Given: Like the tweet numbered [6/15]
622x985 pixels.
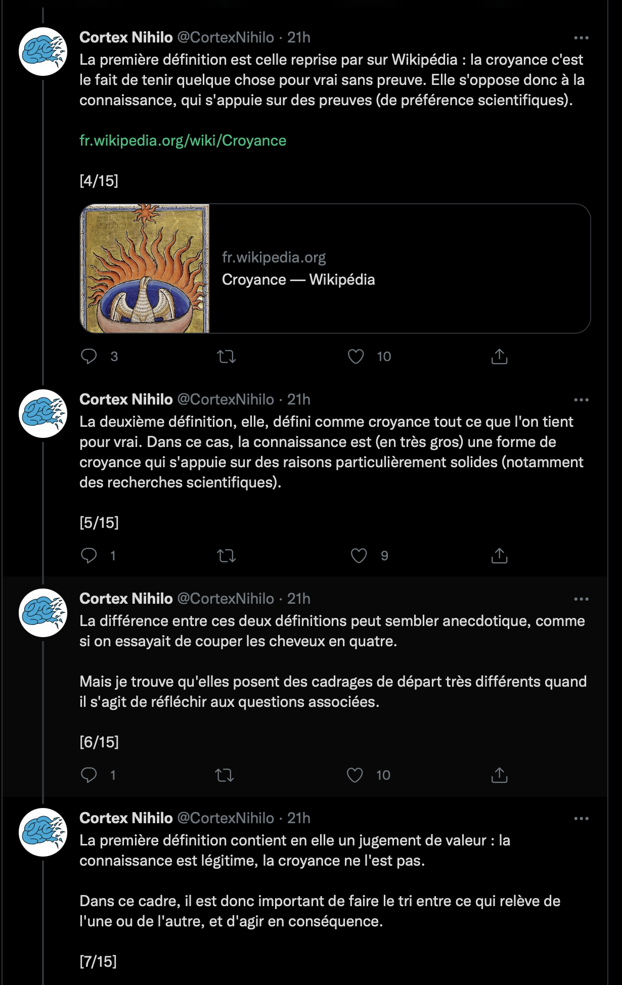Looking at the screenshot, I should pyautogui.click(x=355, y=775).
